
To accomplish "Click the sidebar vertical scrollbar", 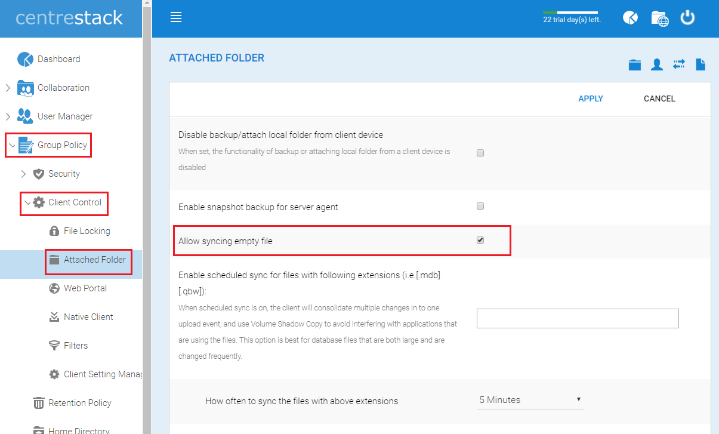I will click(x=147, y=217).
